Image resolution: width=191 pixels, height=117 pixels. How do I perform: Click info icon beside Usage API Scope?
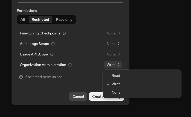click(x=52, y=54)
